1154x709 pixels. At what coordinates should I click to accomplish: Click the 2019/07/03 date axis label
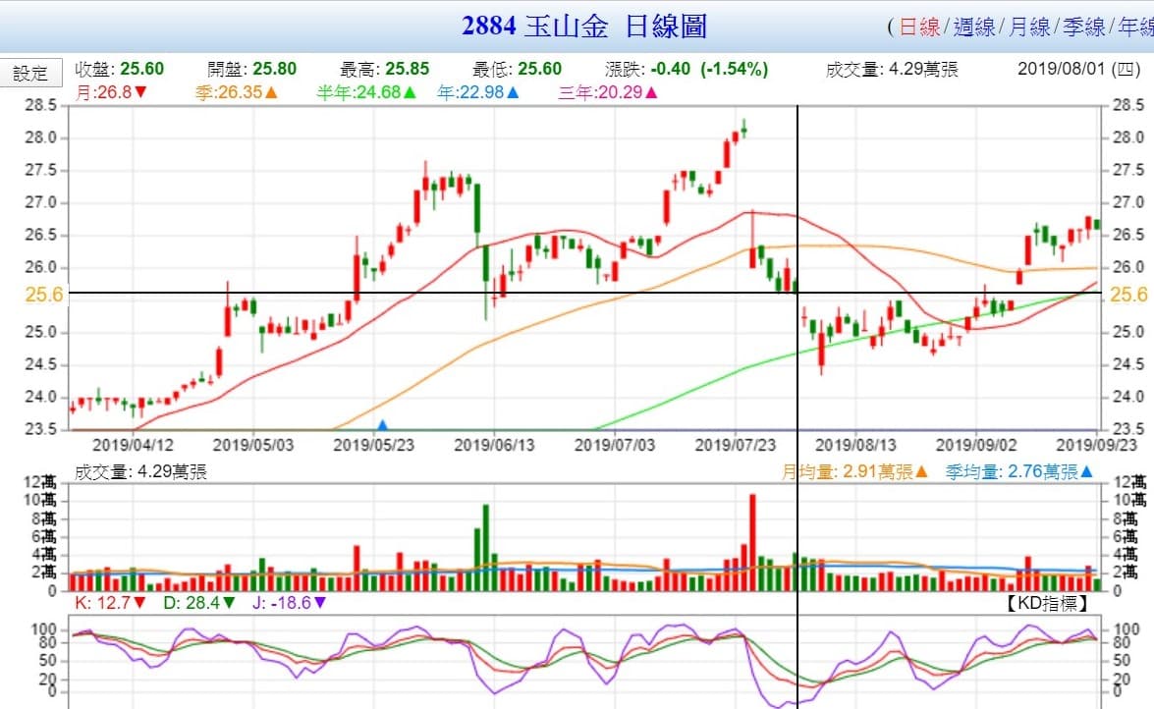coord(615,445)
